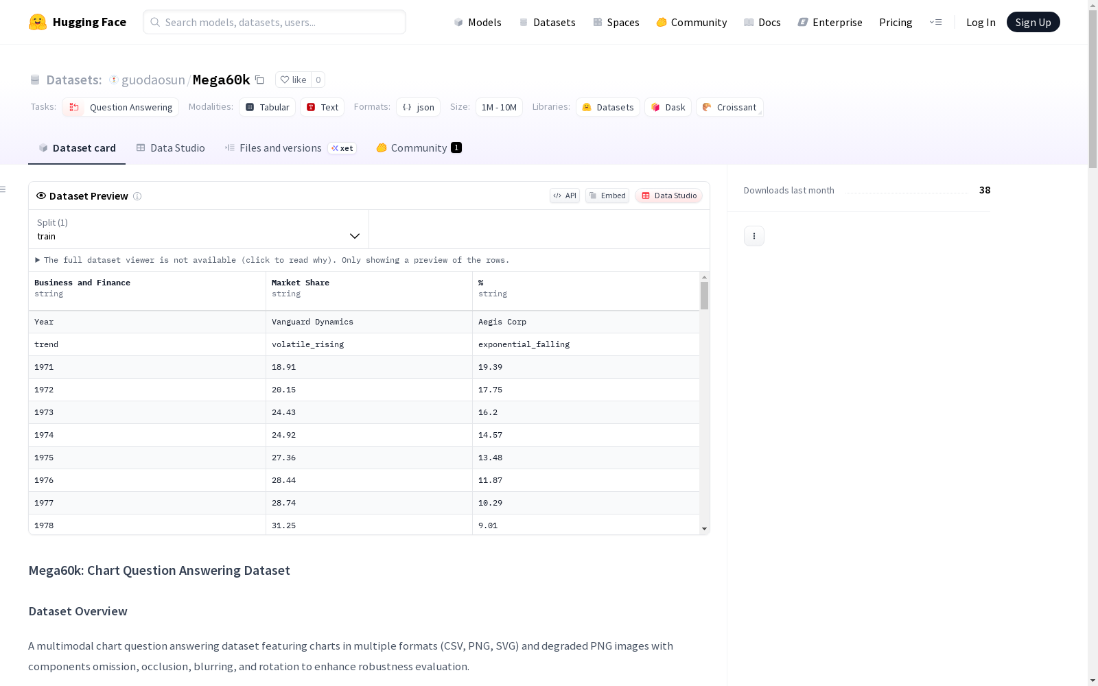Image resolution: width=1098 pixels, height=686 pixels.
Task: Select the 14.57 value cell
Action: coord(586,435)
